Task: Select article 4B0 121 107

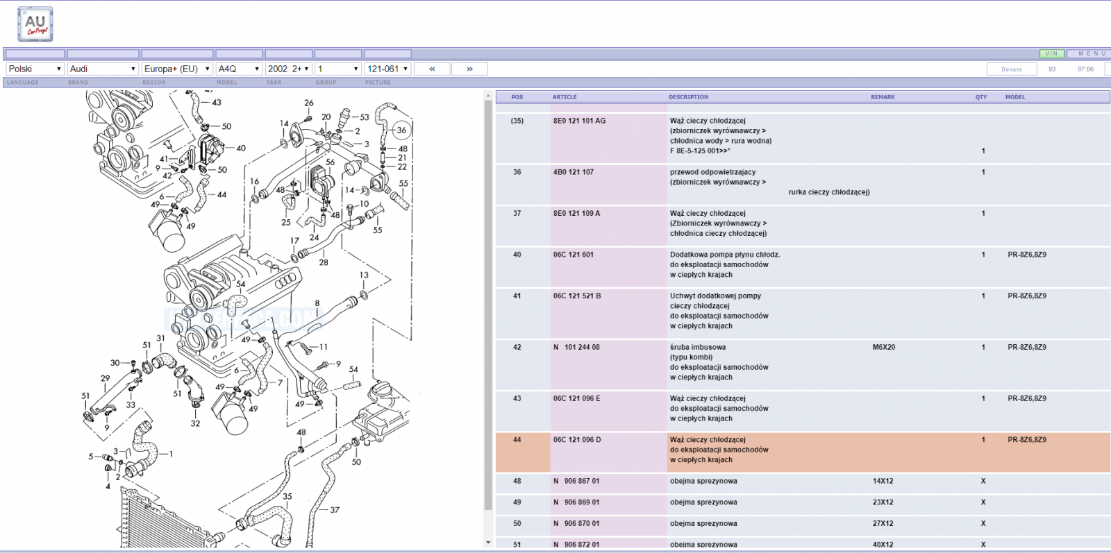Action: (x=574, y=172)
